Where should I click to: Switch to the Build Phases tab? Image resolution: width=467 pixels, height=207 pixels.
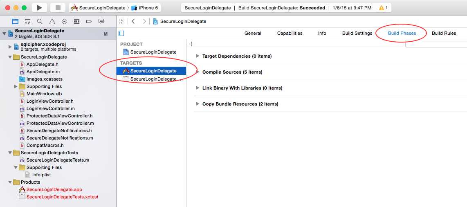(x=402, y=34)
